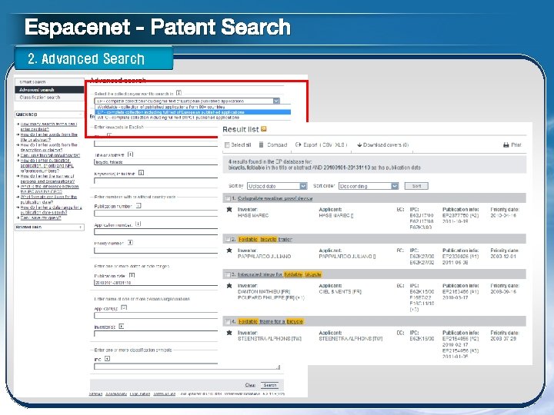Open 'Foldable frame for a bicycle' link

point(271,321)
